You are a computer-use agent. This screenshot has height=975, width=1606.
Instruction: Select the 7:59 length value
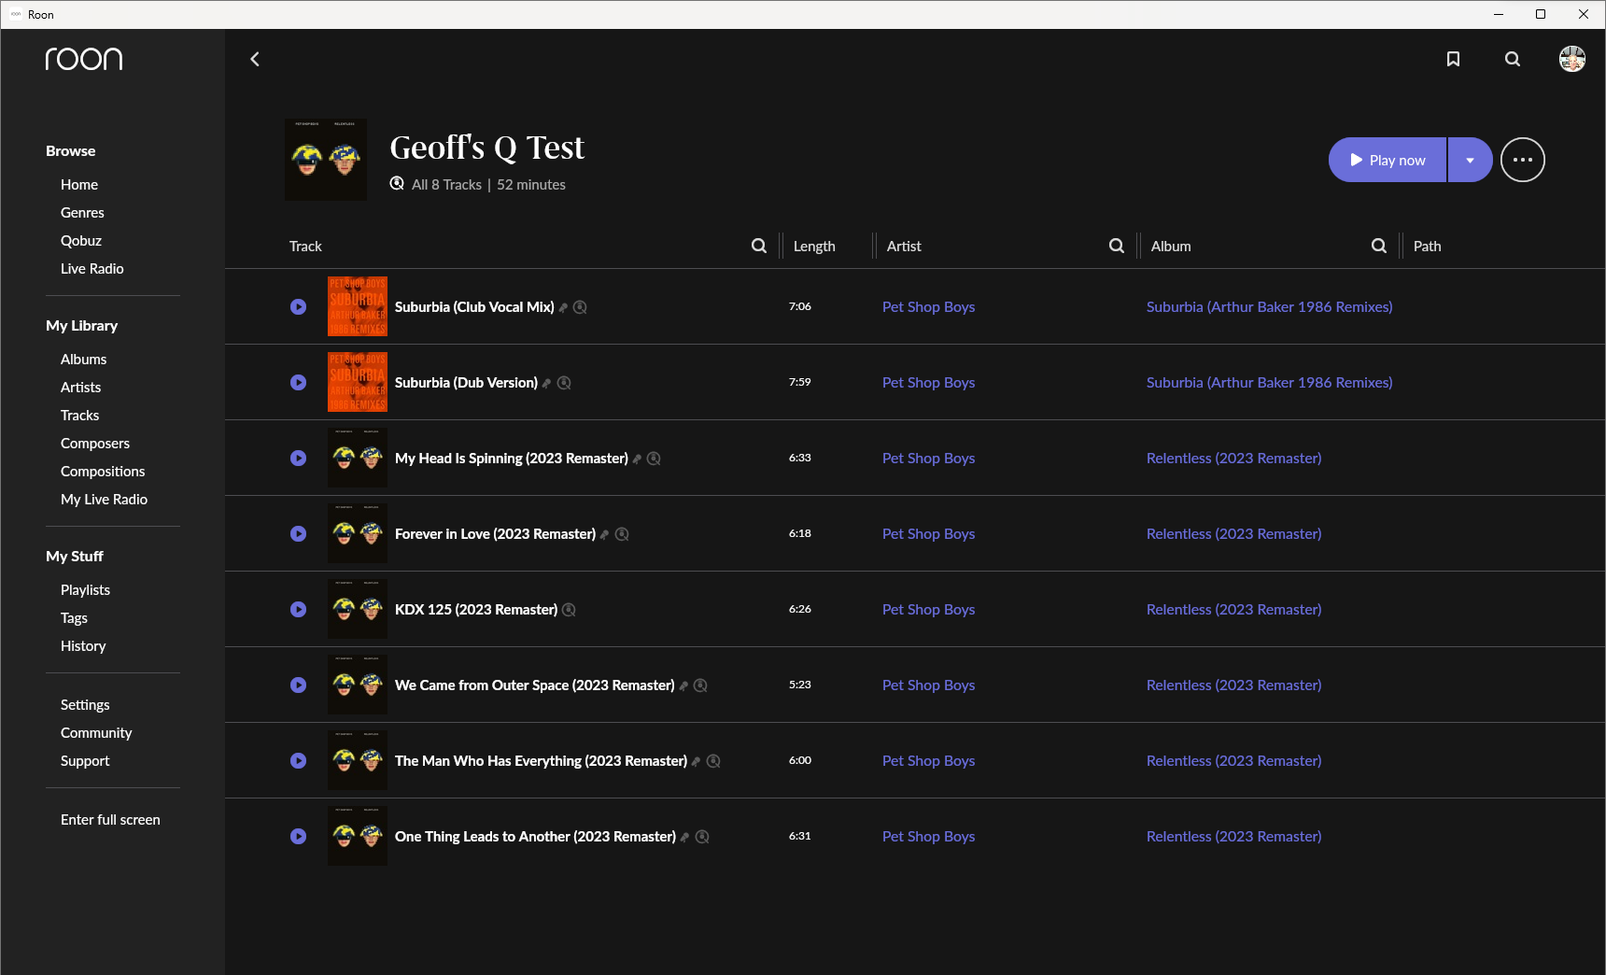799,382
